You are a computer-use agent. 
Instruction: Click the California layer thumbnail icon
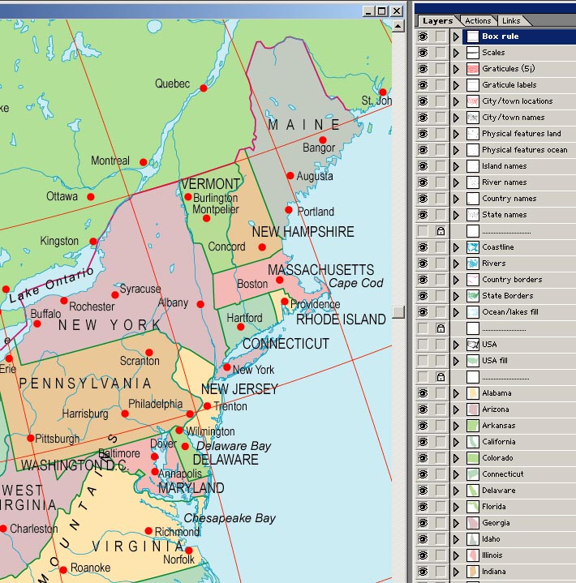(473, 442)
